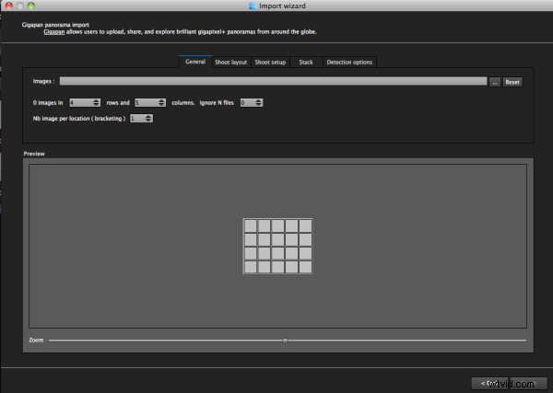Follow the Gigapan hyperlink
The height and width of the screenshot is (393, 553).
tap(56, 30)
